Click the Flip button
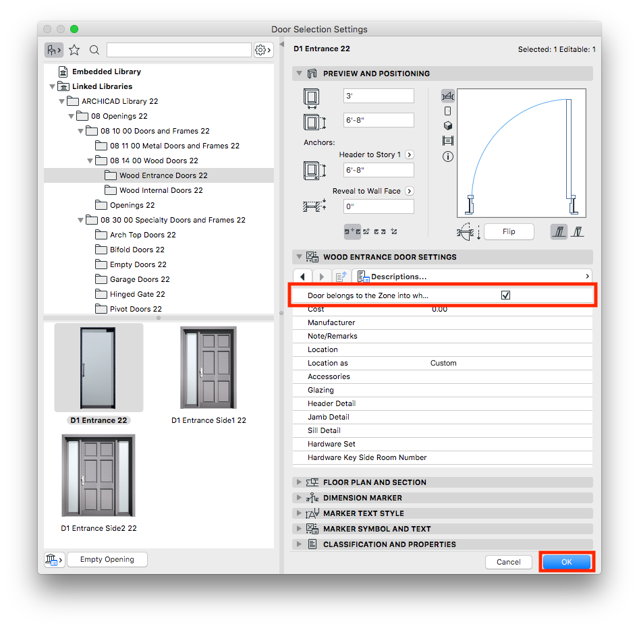639x628 pixels. point(509,232)
